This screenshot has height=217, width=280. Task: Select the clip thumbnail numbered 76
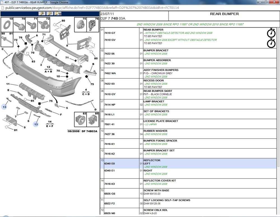[x=93, y=25]
